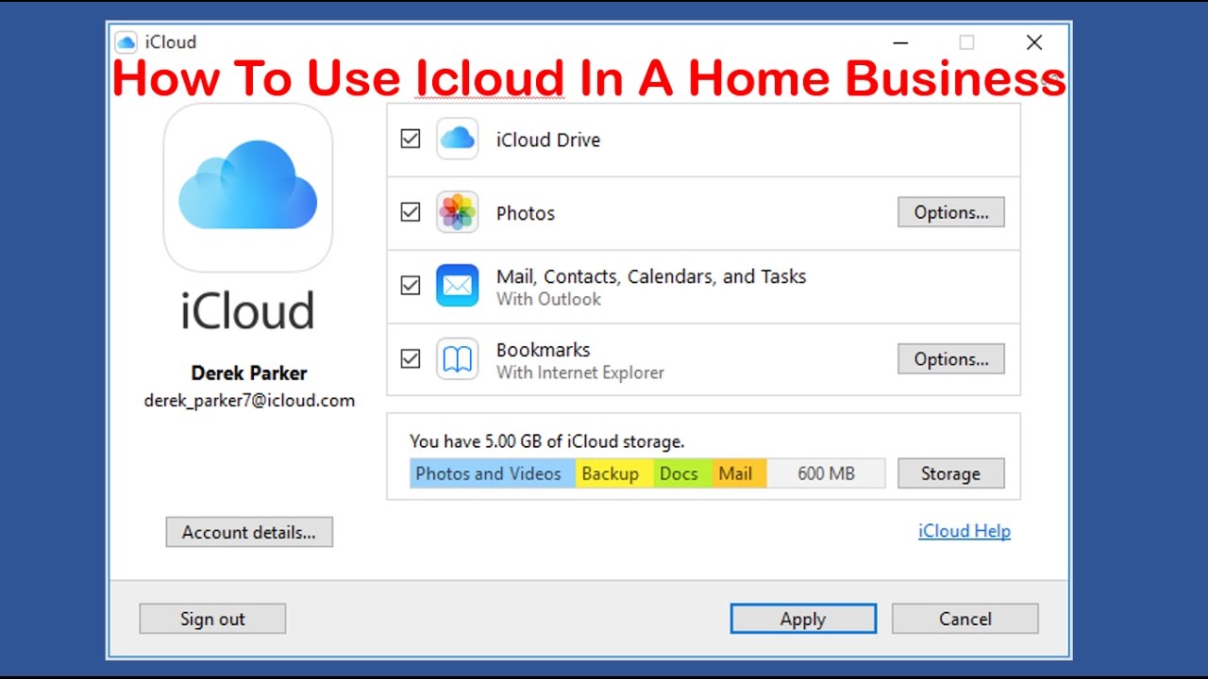Click the Photos flower icon

(x=457, y=212)
